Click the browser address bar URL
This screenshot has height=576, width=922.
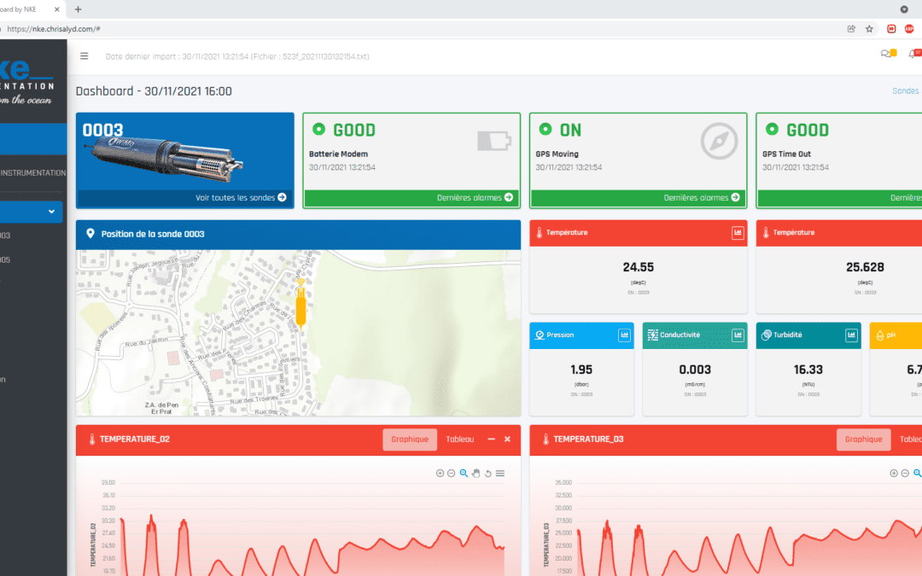tap(54, 29)
